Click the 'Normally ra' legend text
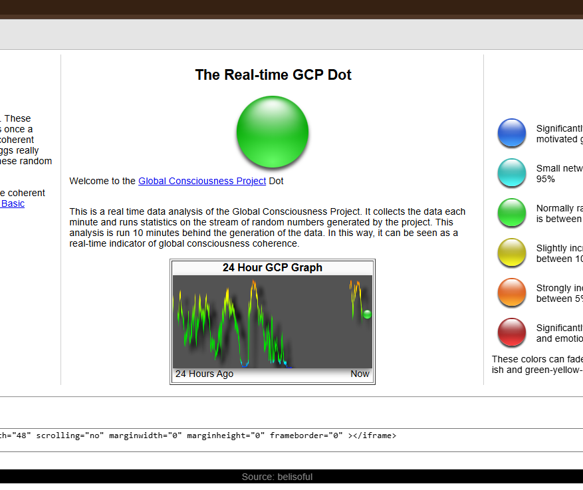Image resolution: width=583 pixels, height=490 pixels. [x=560, y=208]
